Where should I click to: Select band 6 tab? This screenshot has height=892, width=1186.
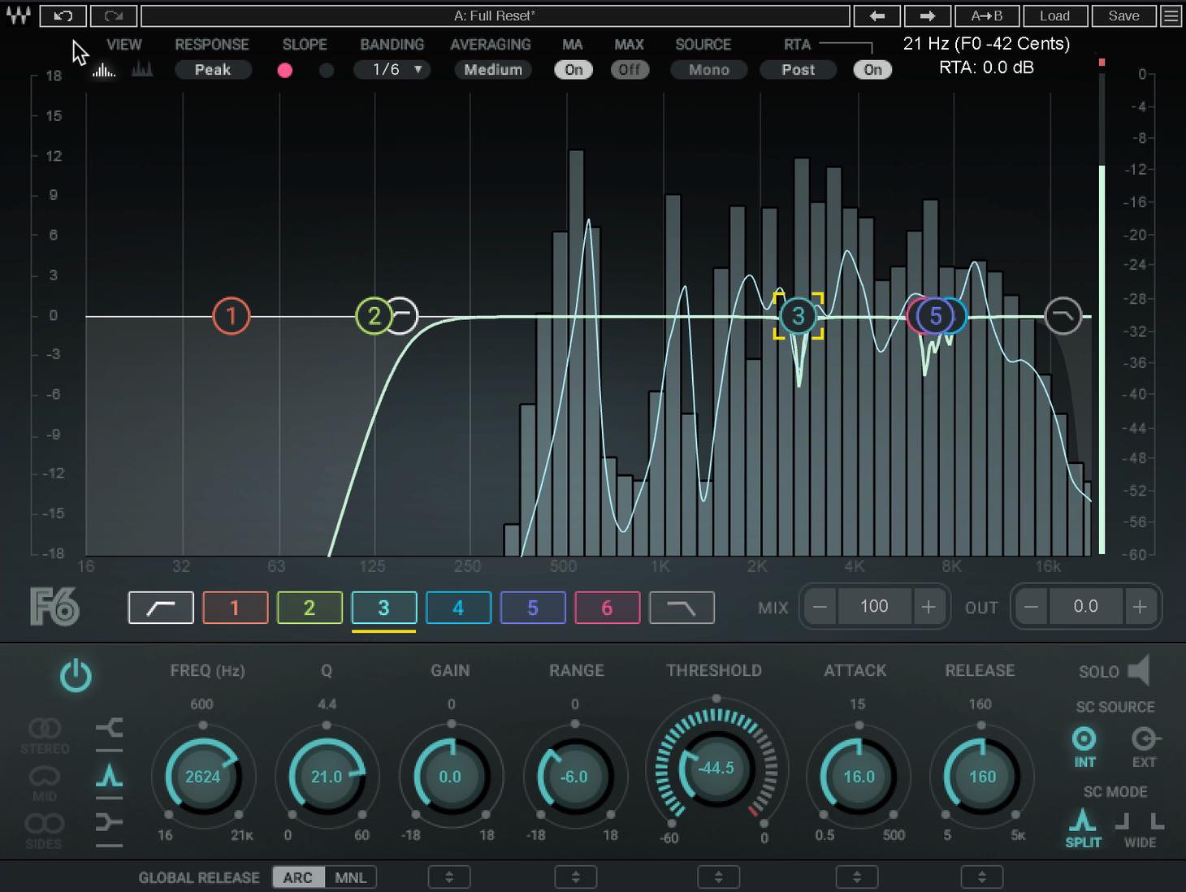pyautogui.click(x=607, y=608)
